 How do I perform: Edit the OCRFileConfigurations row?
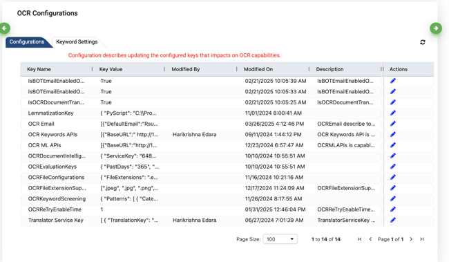pos(393,177)
